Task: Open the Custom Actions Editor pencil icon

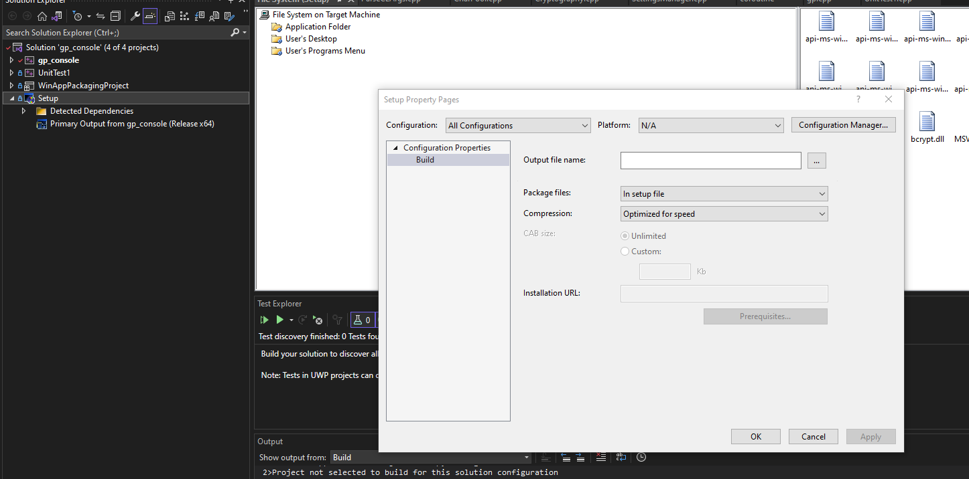Action: click(230, 16)
